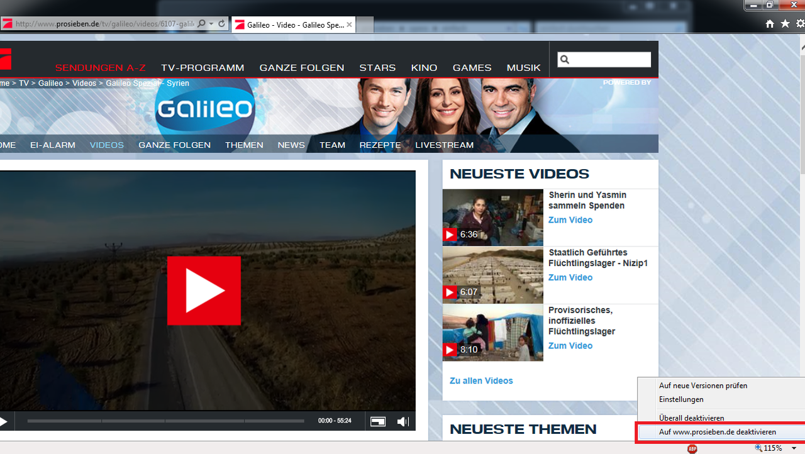805x454 pixels.
Task: Click the video seek progress bar
Action: click(165, 421)
